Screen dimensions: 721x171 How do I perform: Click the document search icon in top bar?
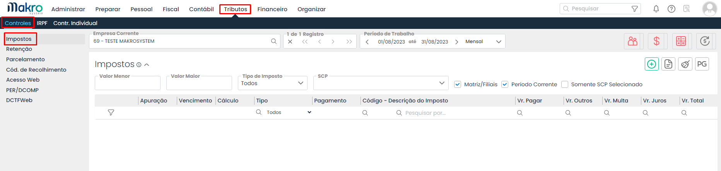(x=687, y=9)
